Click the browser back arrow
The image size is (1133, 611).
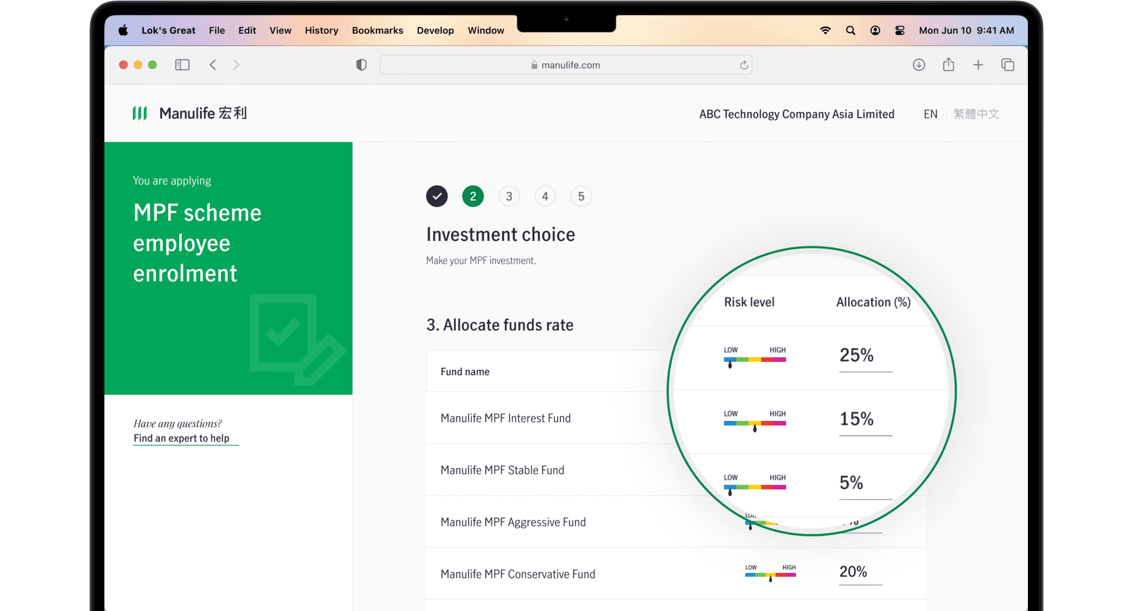213,65
